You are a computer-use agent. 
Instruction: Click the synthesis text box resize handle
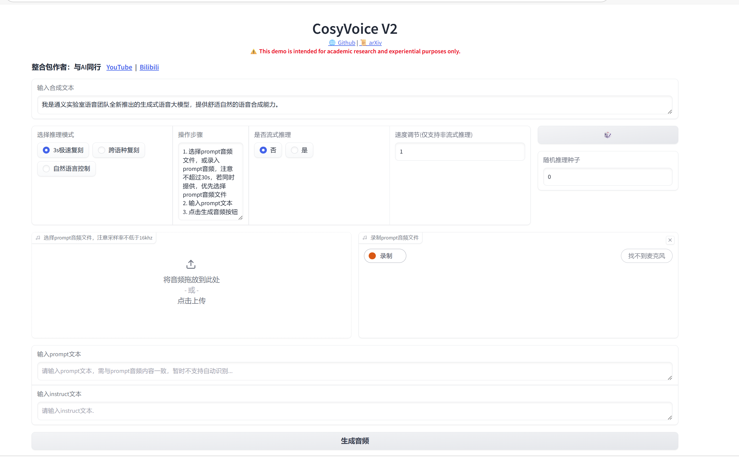click(670, 112)
